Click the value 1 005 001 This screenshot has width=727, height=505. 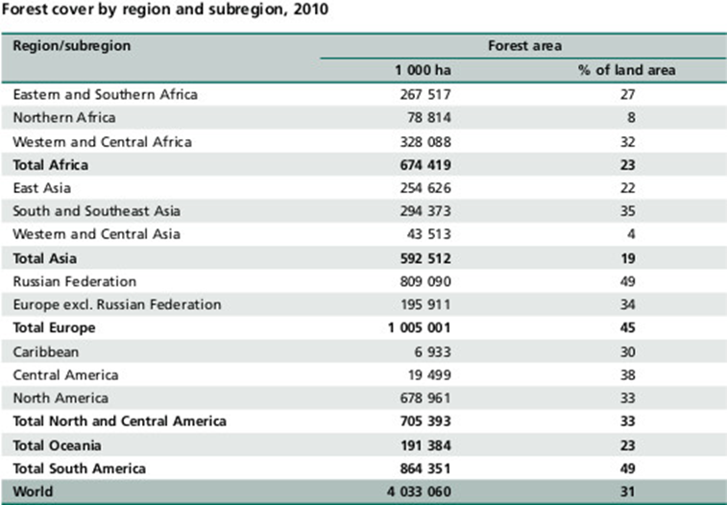tap(419, 328)
